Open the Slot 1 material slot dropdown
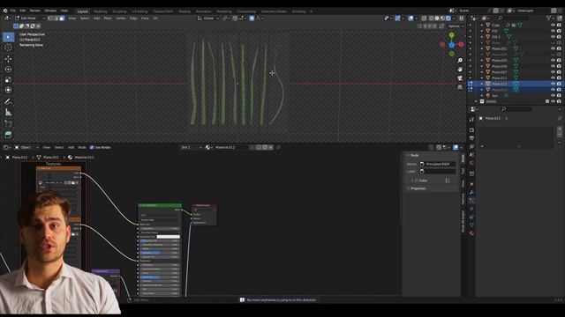This screenshot has height=317, width=565. tap(191, 147)
